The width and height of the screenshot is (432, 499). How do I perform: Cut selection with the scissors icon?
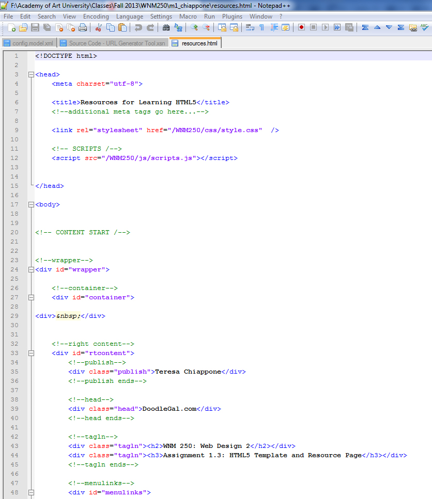pyautogui.click(x=99, y=28)
